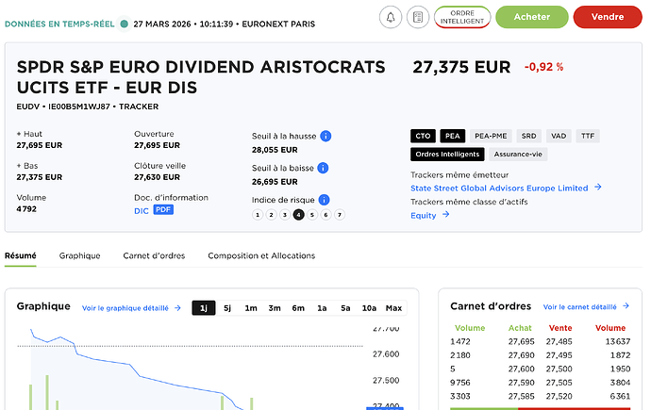Screen dimensions: 651x410
Task: Click the PEA-PME badge
Action: click(x=491, y=136)
